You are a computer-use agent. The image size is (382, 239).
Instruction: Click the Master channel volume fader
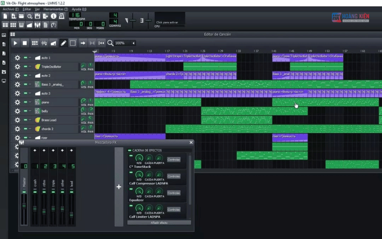24,205
